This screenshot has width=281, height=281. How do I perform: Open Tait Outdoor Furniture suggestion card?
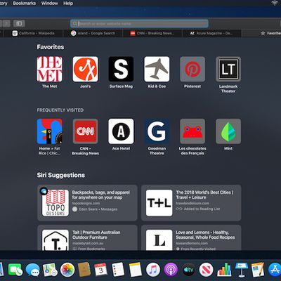(x=87, y=237)
